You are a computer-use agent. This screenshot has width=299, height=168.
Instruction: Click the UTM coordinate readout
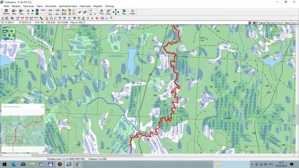click(x=51, y=23)
